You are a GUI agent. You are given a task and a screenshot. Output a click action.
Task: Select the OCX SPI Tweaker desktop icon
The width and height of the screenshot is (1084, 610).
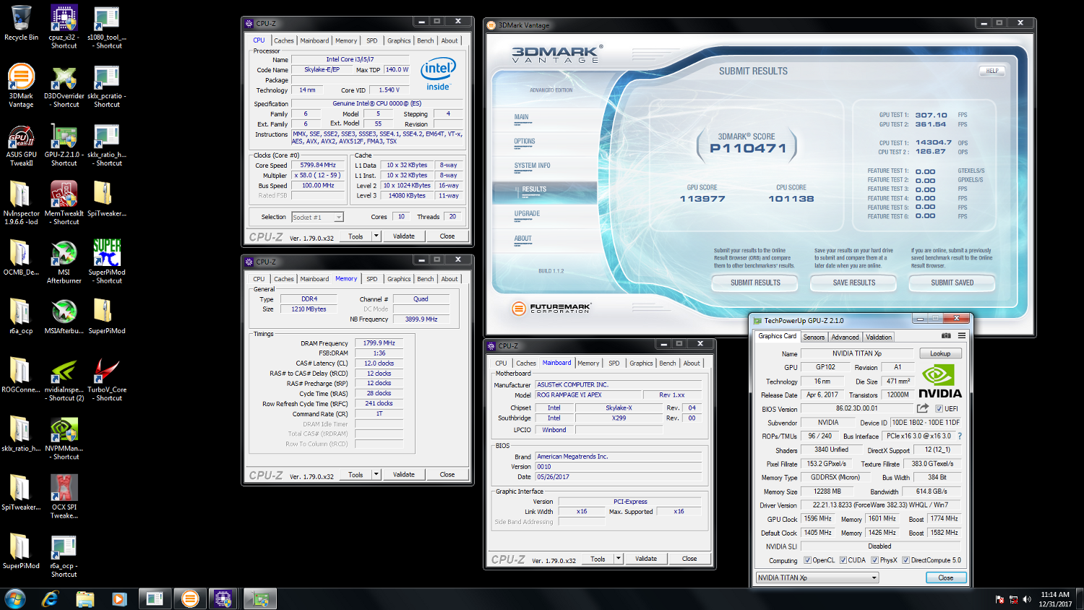(x=64, y=496)
